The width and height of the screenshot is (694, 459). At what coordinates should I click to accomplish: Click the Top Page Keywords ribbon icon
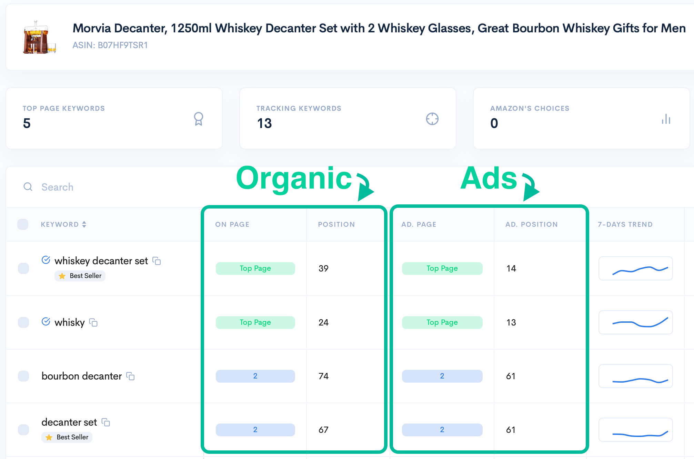pos(199,119)
